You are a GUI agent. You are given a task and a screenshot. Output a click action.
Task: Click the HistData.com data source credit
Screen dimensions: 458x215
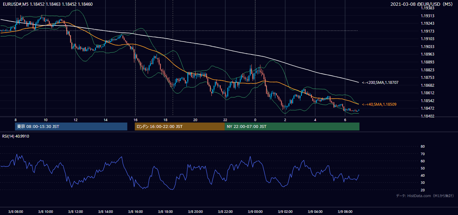pyautogui.click(x=425, y=196)
